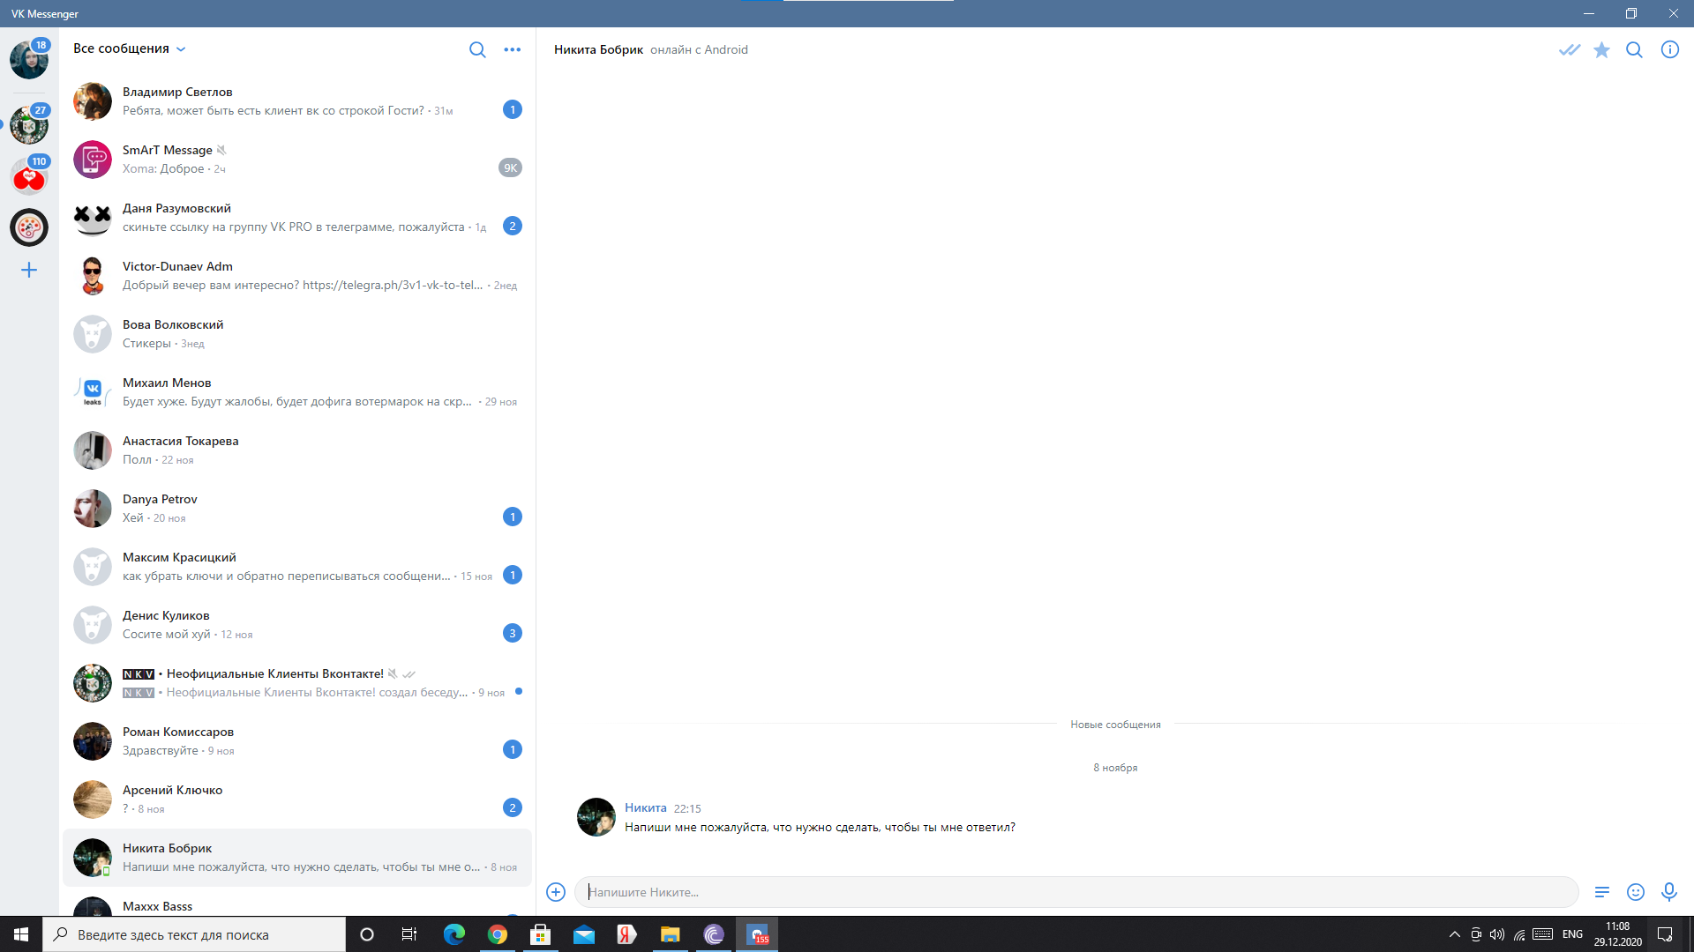This screenshot has width=1694, height=952.
Task: Toggle the star to mark the chat important
Action: [x=1601, y=49]
